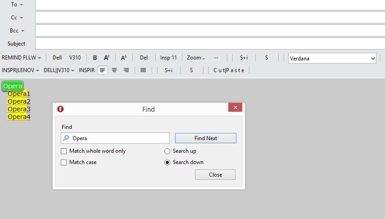Image resolution: width=385 pixels, height=219 pixels.
Task: Focus the To address field
Action: pyautogui.click(x=210, y=5)
